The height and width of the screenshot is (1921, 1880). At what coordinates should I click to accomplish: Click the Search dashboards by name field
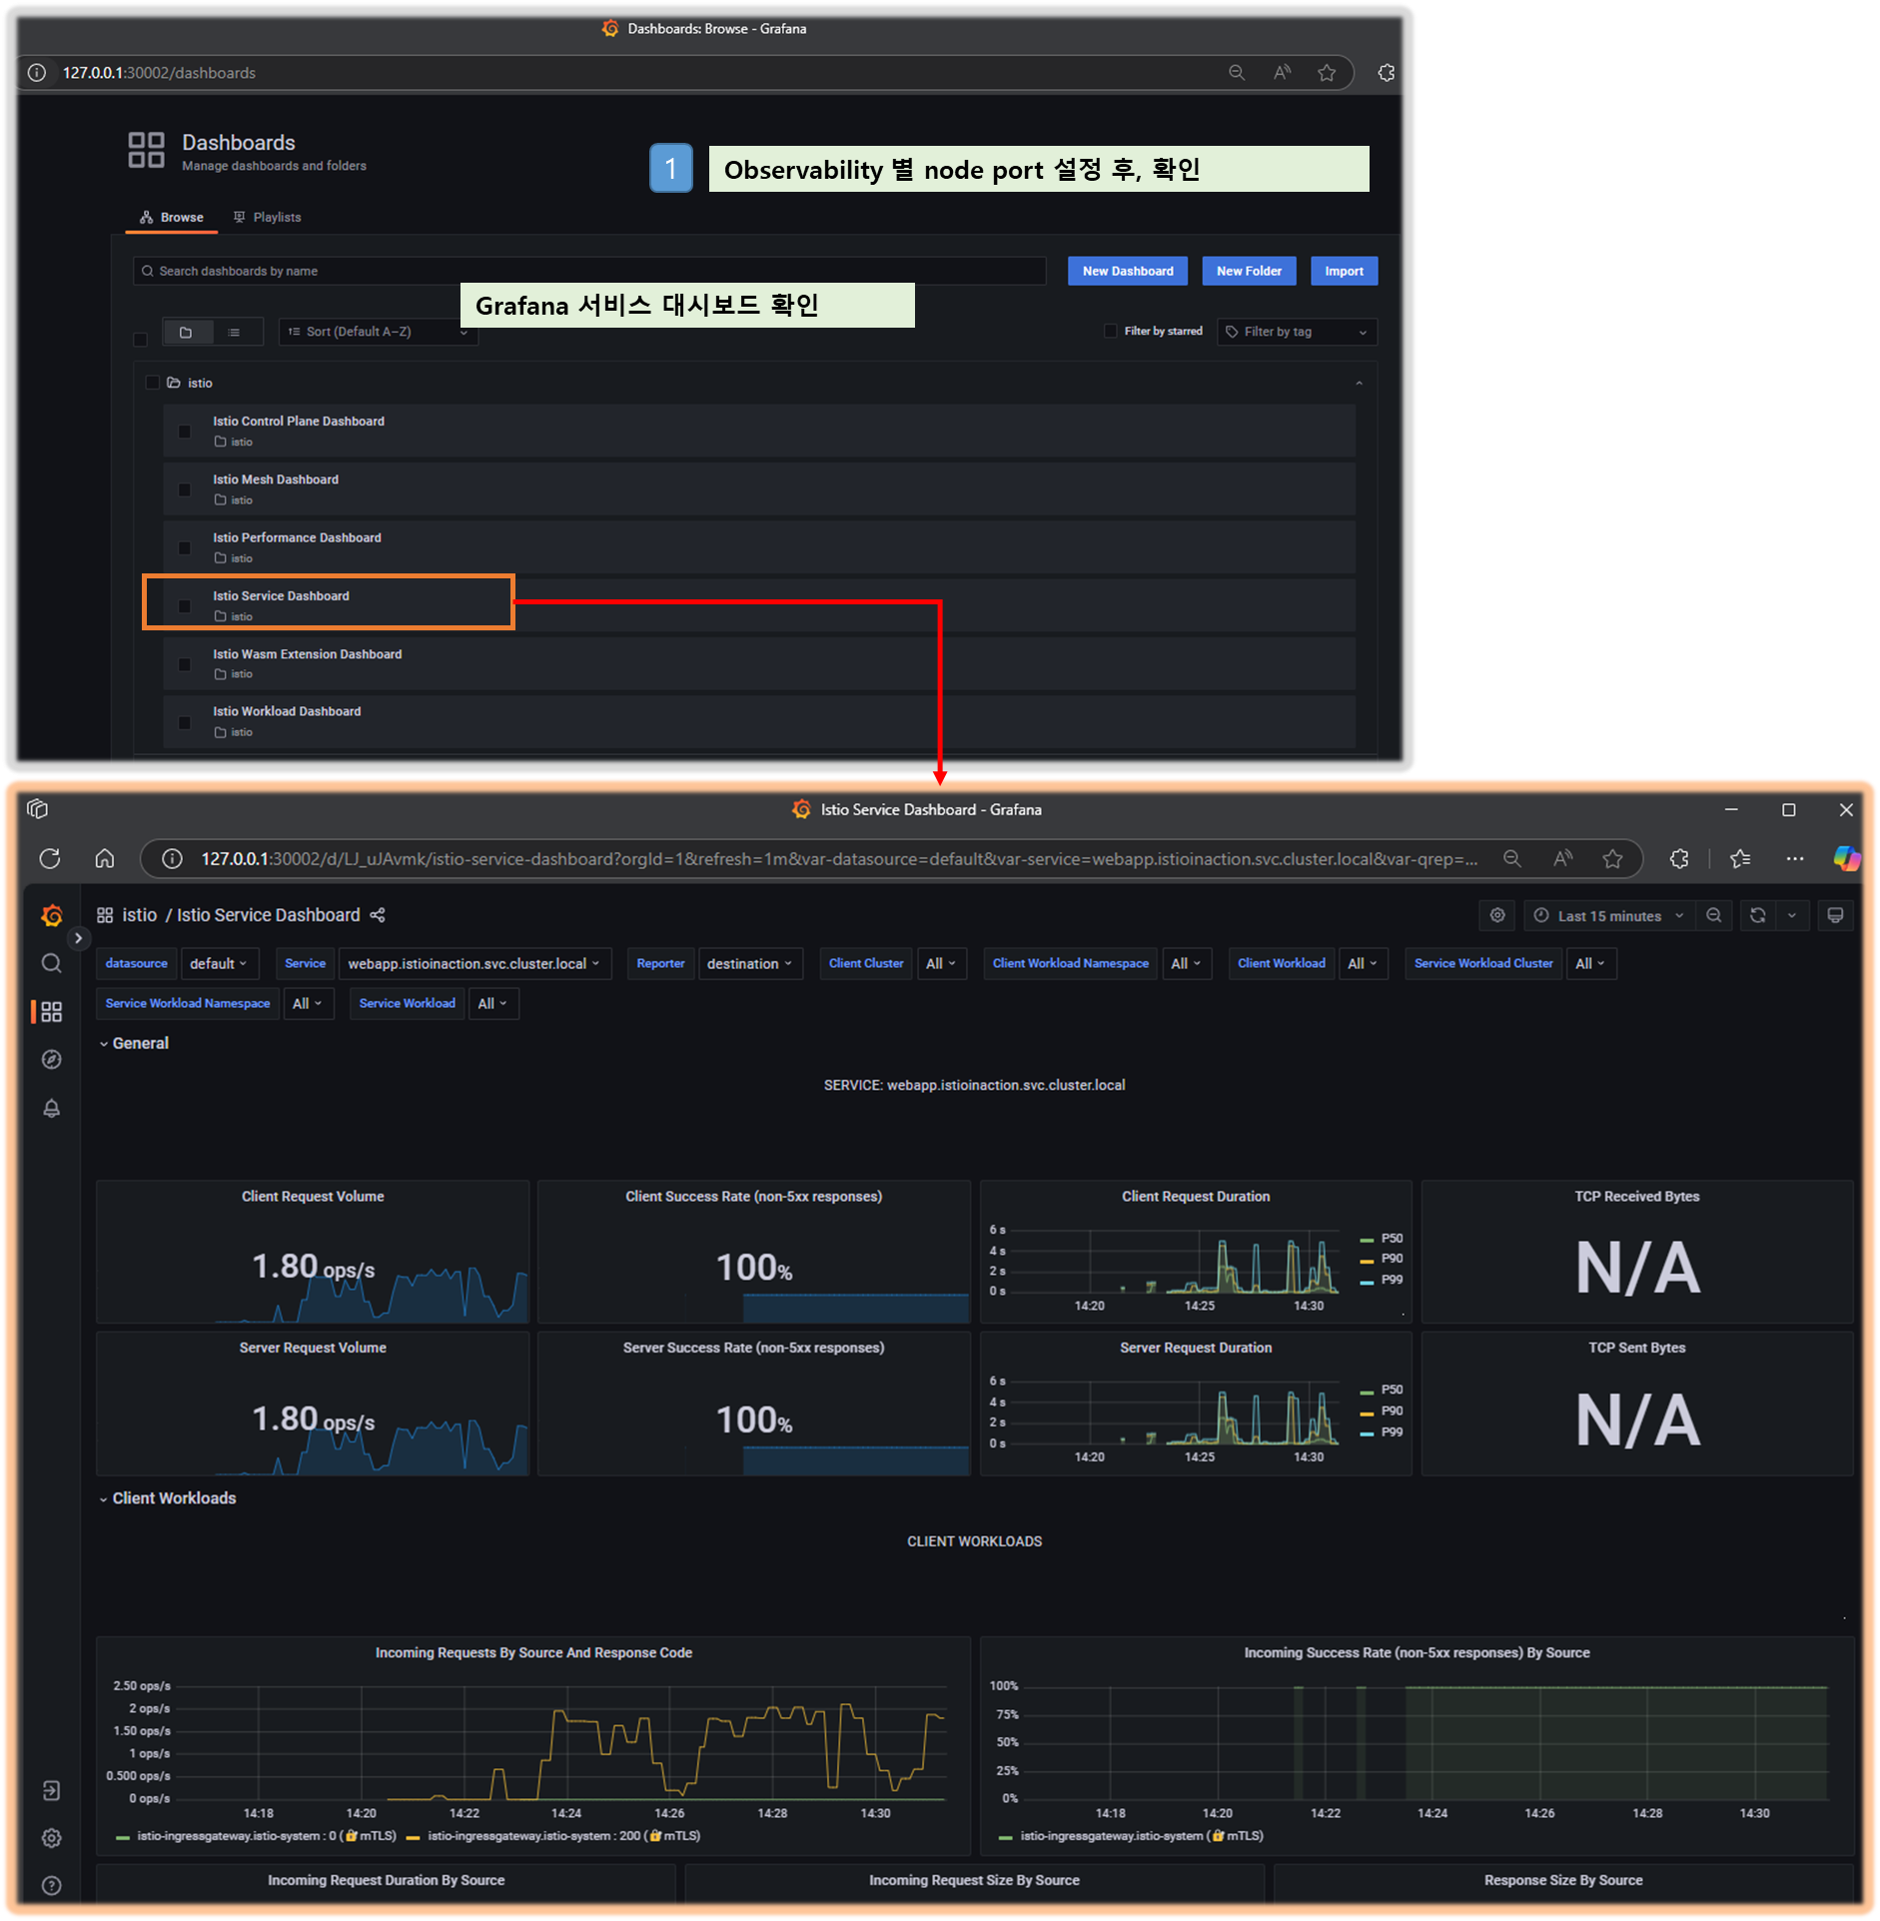click(589, 271)
